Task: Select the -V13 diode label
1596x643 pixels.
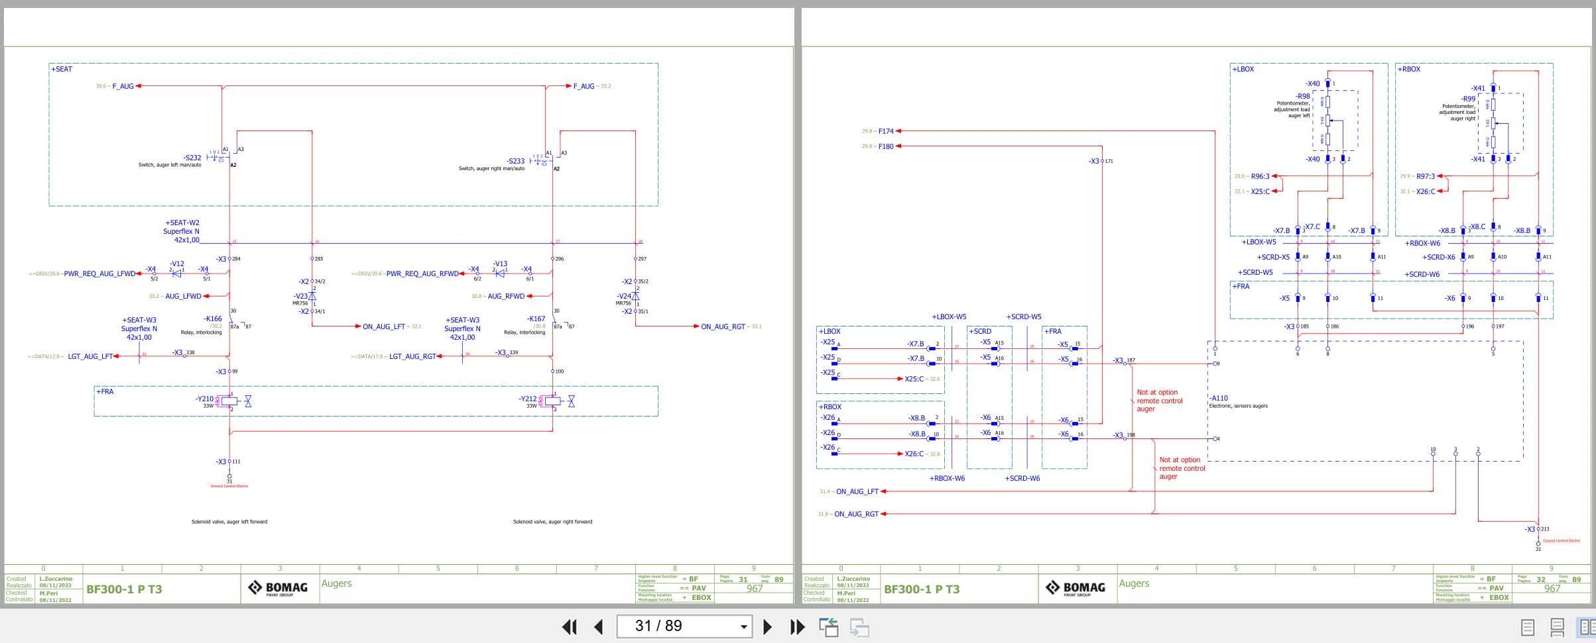Action: [500, 264]
